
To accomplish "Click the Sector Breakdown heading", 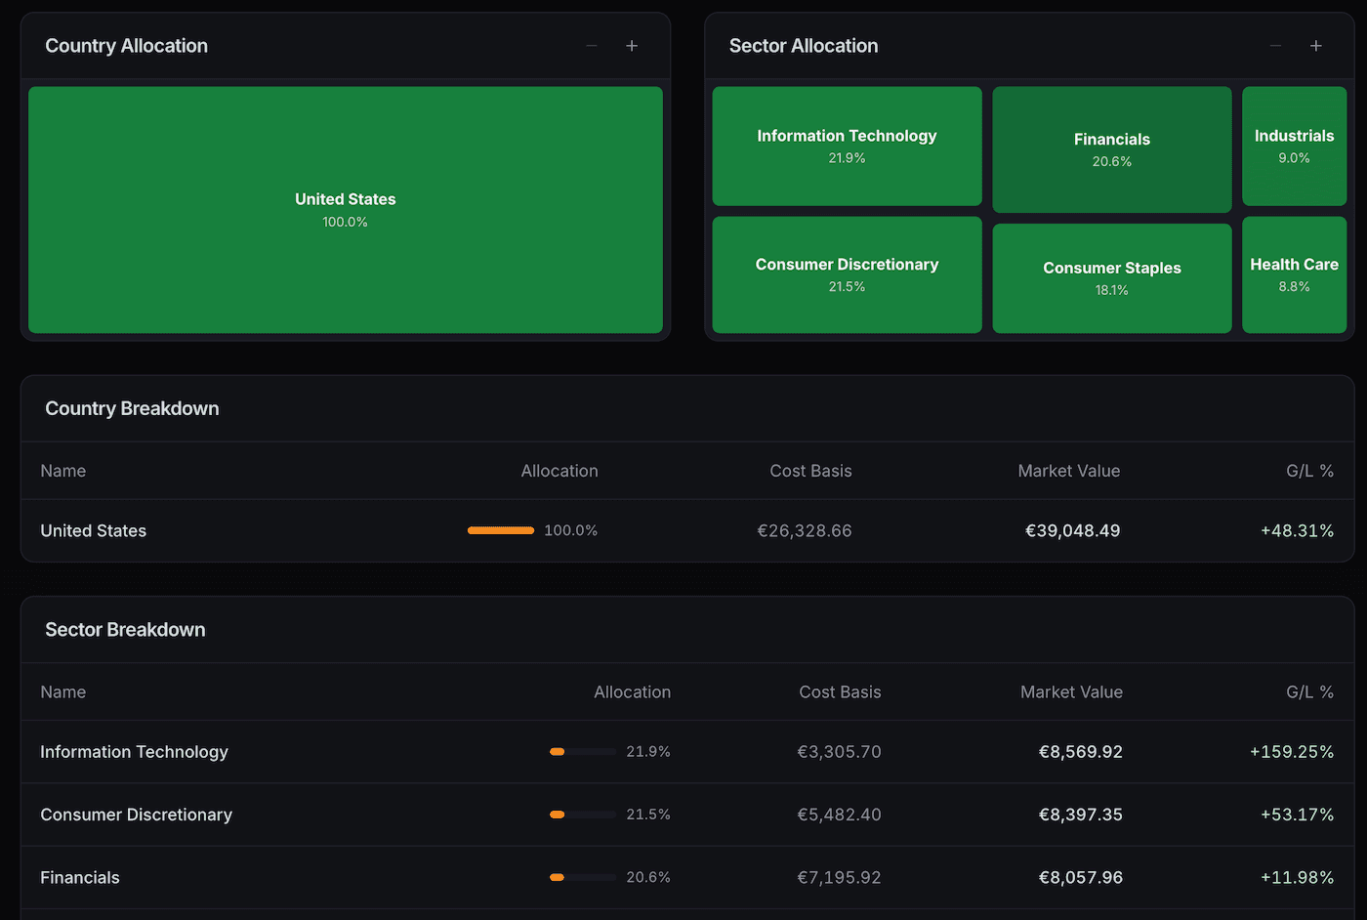I will tap(125, 630).
